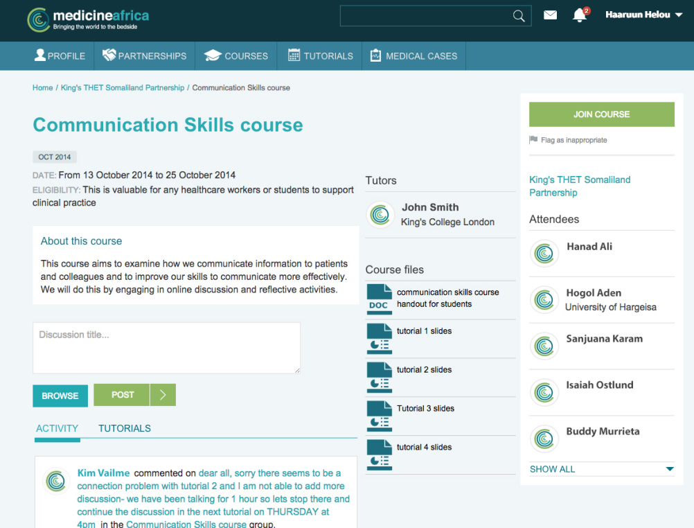Open the TUTORIALS nav menu item

(x=319, y=56)
